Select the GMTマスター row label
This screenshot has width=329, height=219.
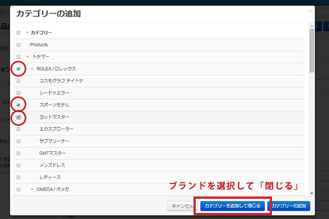(x=53, y=153)
